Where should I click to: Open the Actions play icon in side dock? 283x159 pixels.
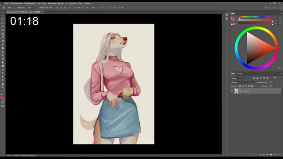click(227, 19)
